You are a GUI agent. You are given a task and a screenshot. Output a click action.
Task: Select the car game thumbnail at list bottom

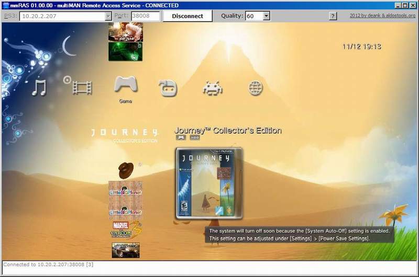126,250
